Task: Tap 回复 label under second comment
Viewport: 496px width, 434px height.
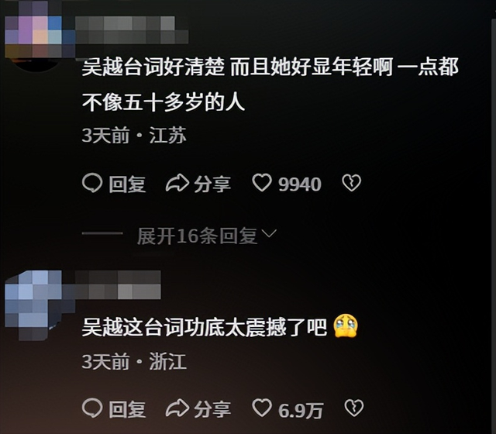Action: tap(127, 409)
